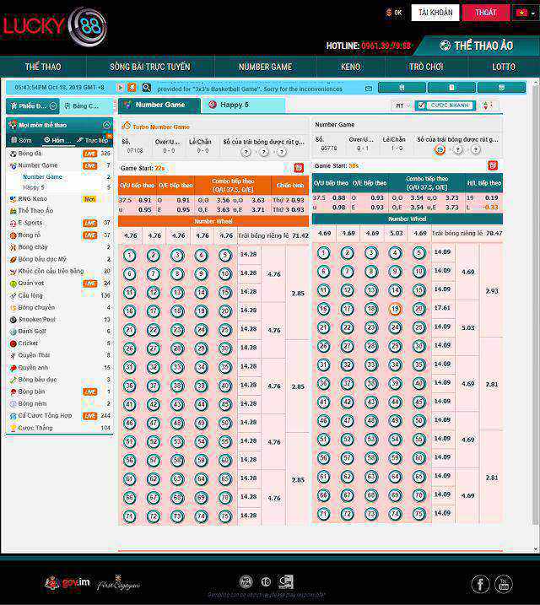Open the Happy 5 sub-item in the sidebar
The image size is (540, 605).
click(34, 187)
